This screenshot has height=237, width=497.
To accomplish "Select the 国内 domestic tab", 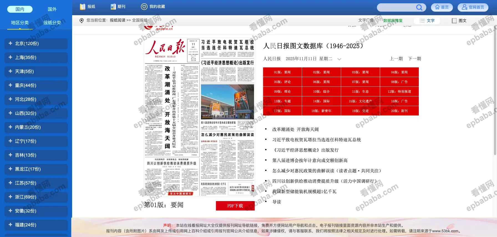I will tap(20, 9).
